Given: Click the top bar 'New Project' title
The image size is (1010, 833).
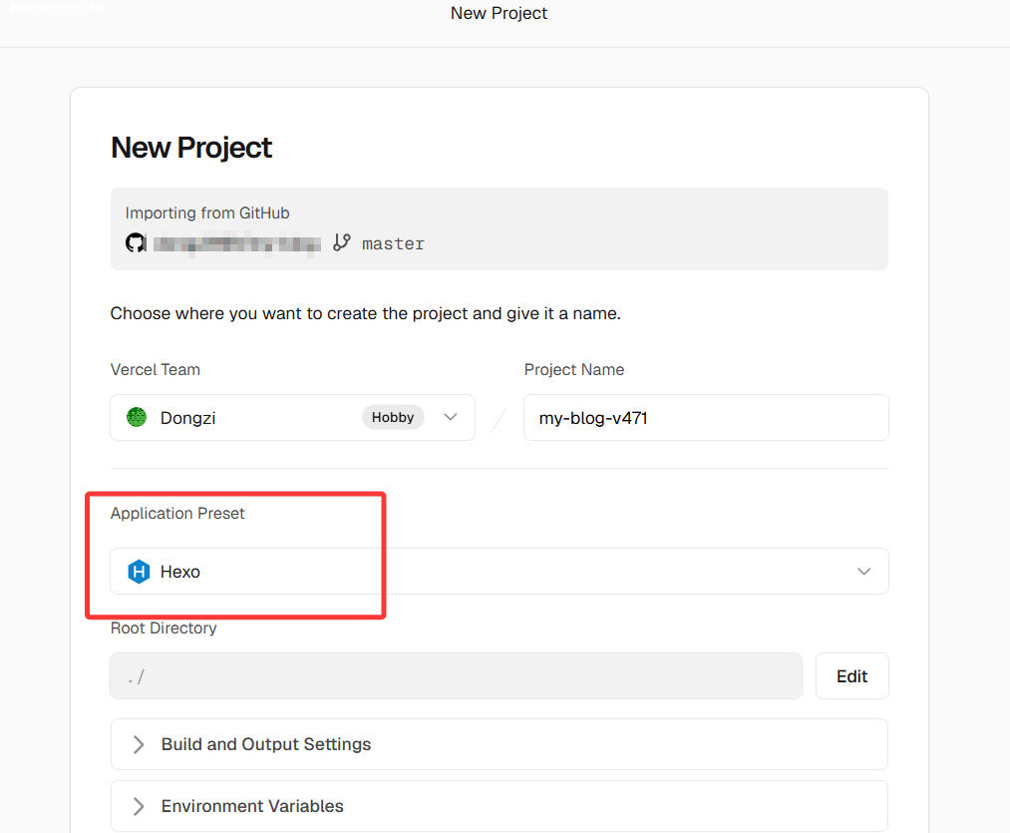Looking at the screenshot, I should point(499,13).
